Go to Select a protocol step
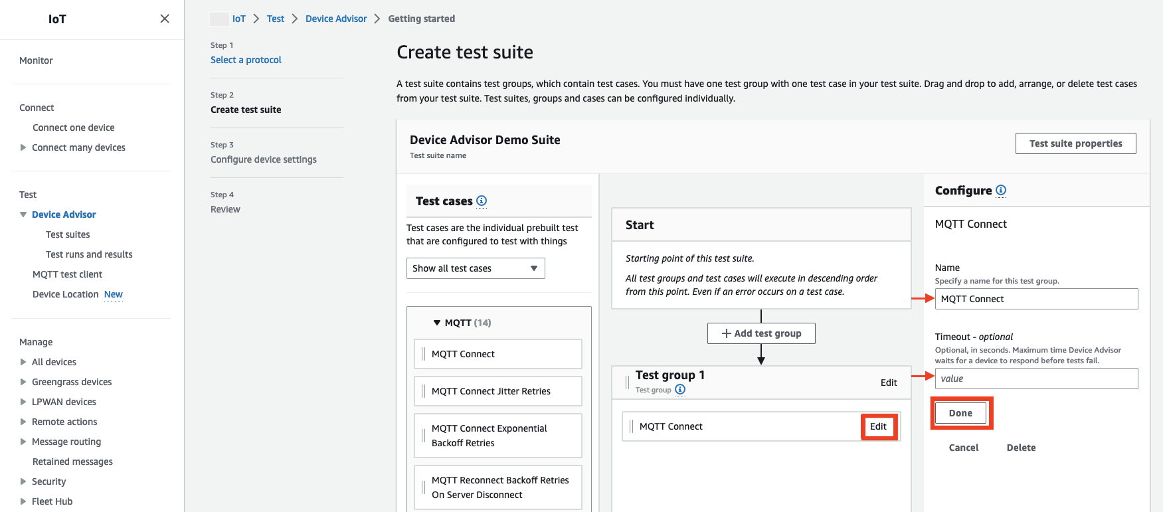1163x512 pixels. coord(246,60)
